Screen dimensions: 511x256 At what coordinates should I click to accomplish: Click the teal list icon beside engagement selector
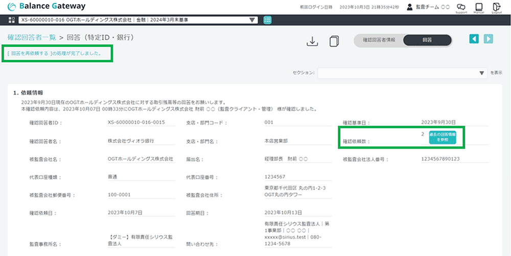coord(268,20)
